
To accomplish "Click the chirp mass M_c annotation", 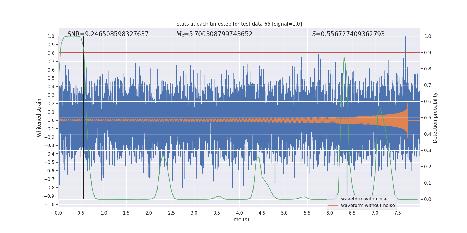I will (214, 34).
